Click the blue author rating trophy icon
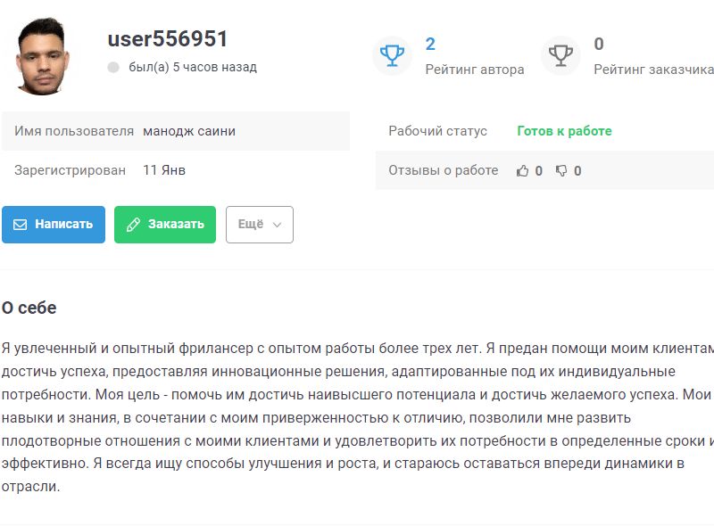The height and width of the screenshot is (526, 714). point(392,55)
